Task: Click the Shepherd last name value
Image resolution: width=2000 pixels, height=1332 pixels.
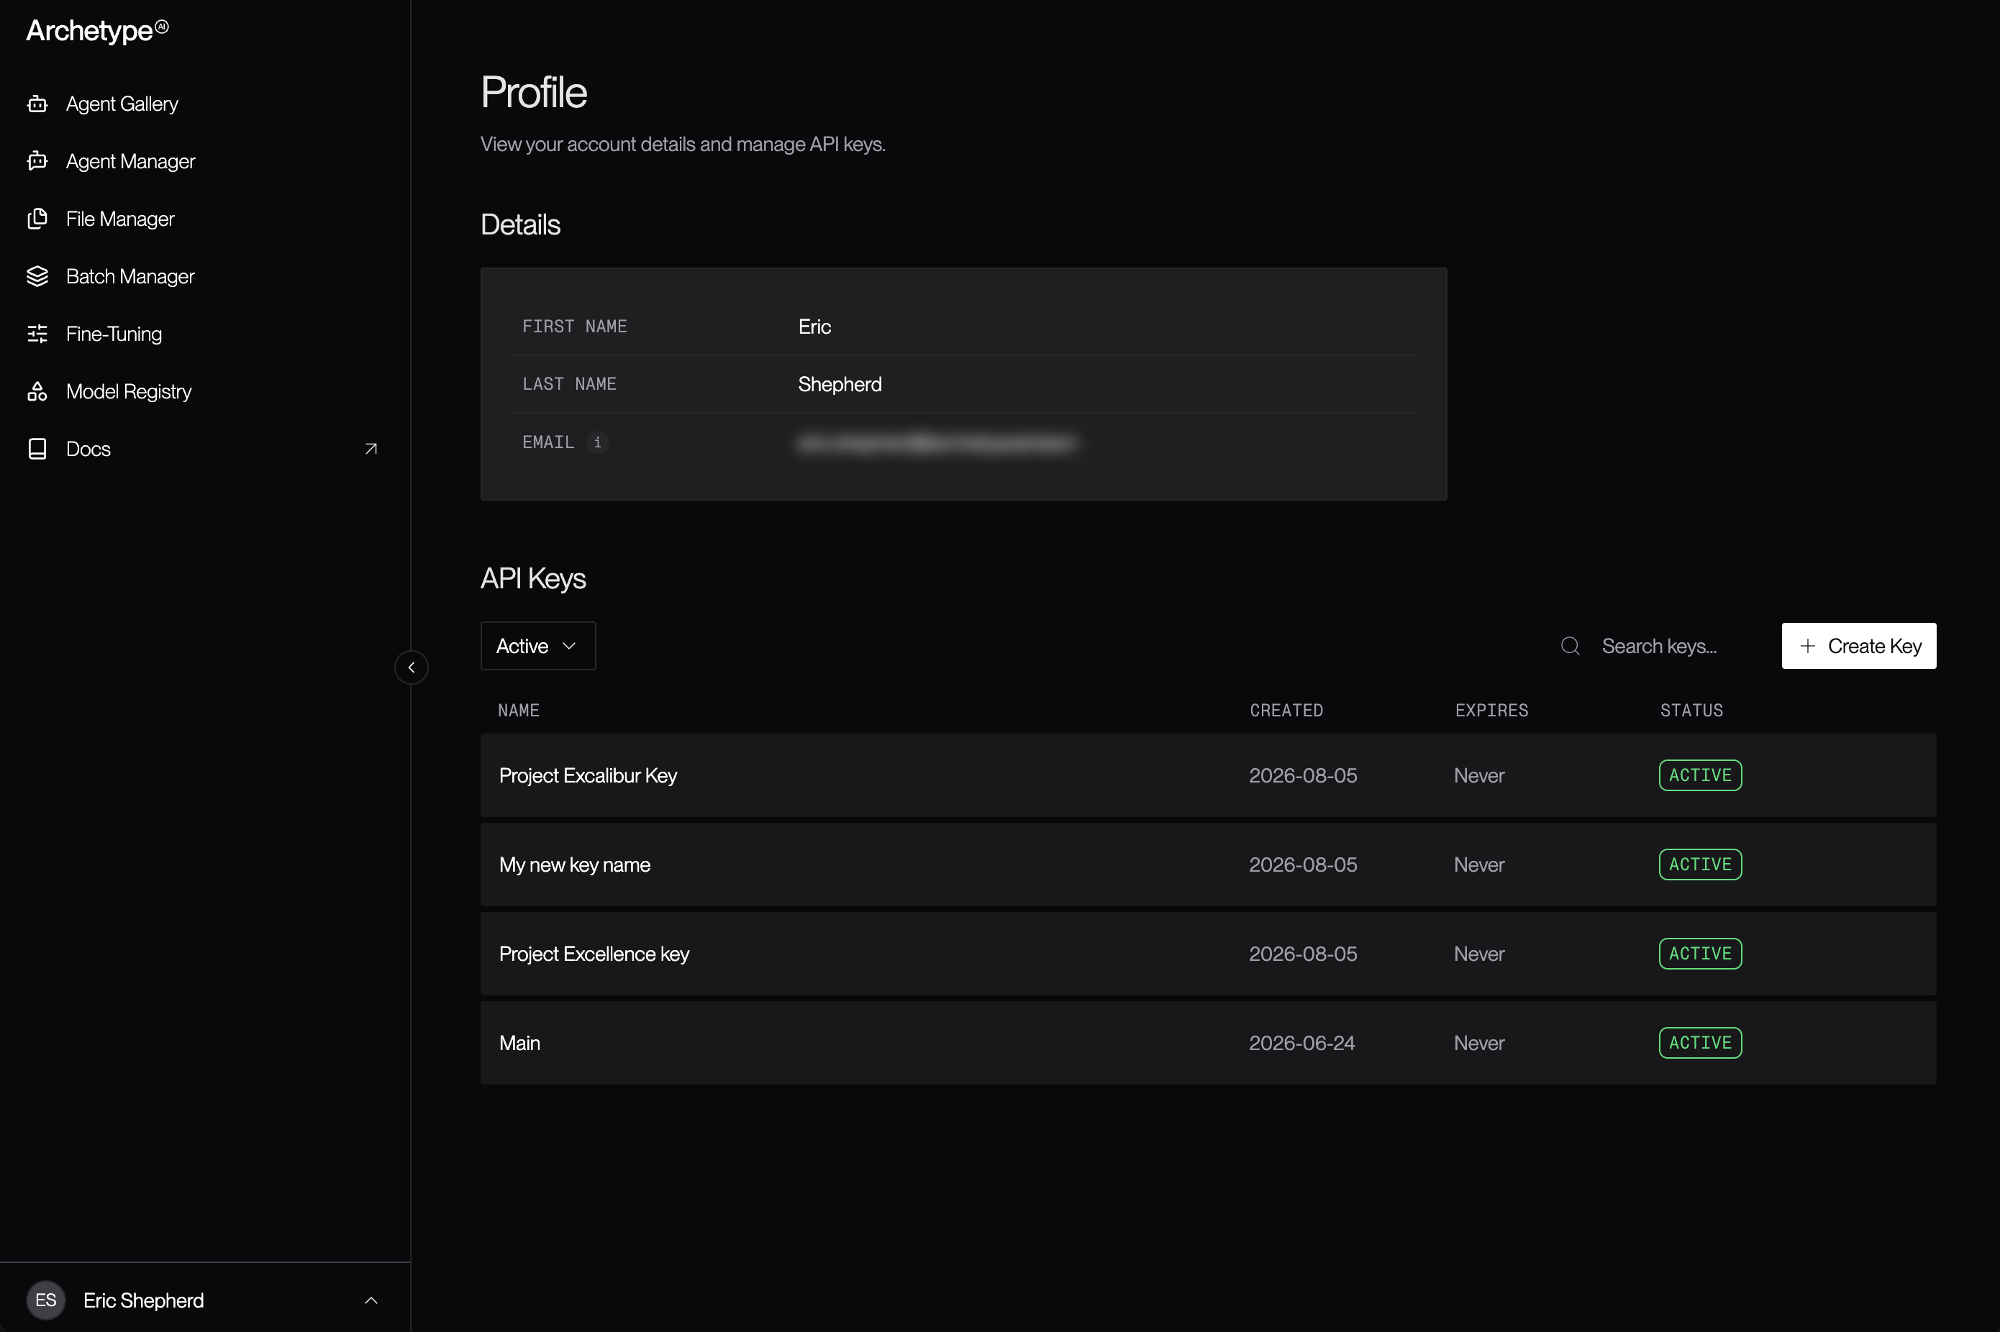Action: pos(840,385)
